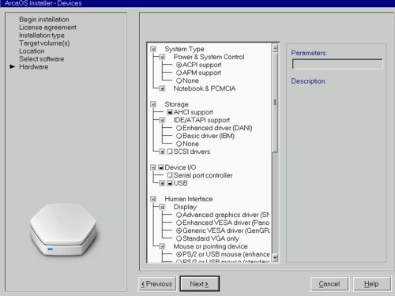Select the Human Interface label
This screenshot has height=296, width=395.
point(189,199)
